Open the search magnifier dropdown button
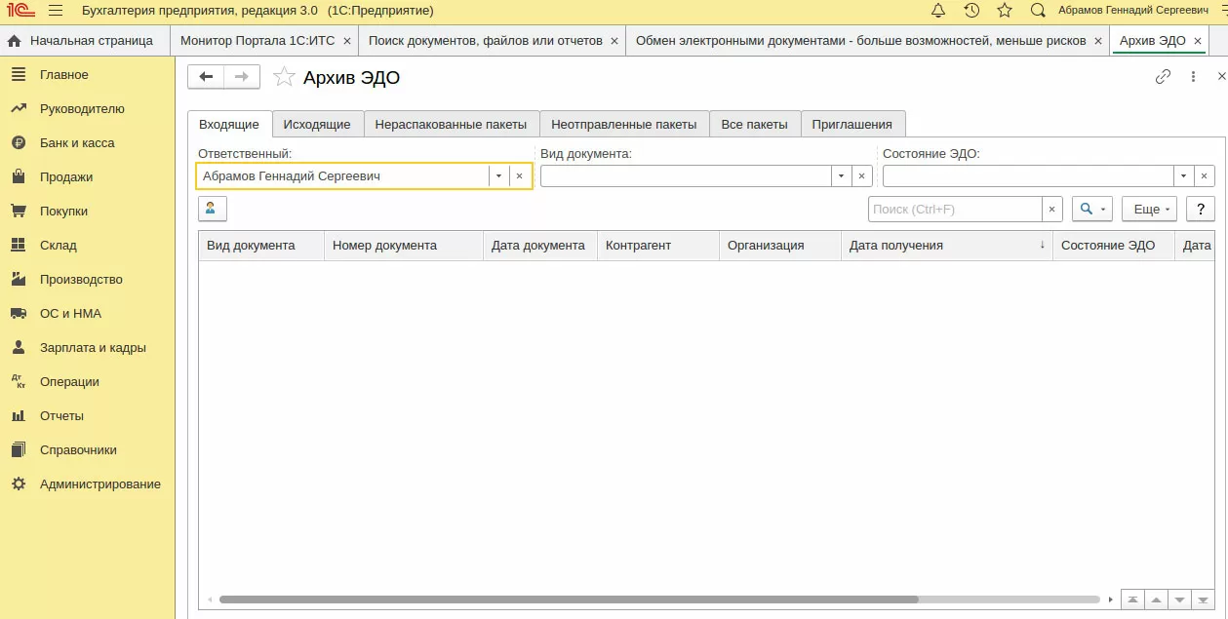Image resolution: width=1228 pixels, height=619 pixels. (1092, 209)
